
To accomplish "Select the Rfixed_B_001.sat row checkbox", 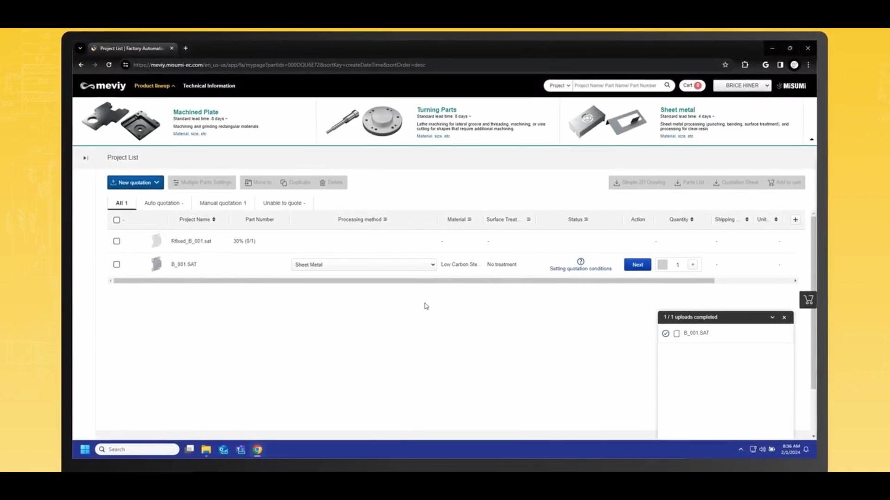I will 117,241.
